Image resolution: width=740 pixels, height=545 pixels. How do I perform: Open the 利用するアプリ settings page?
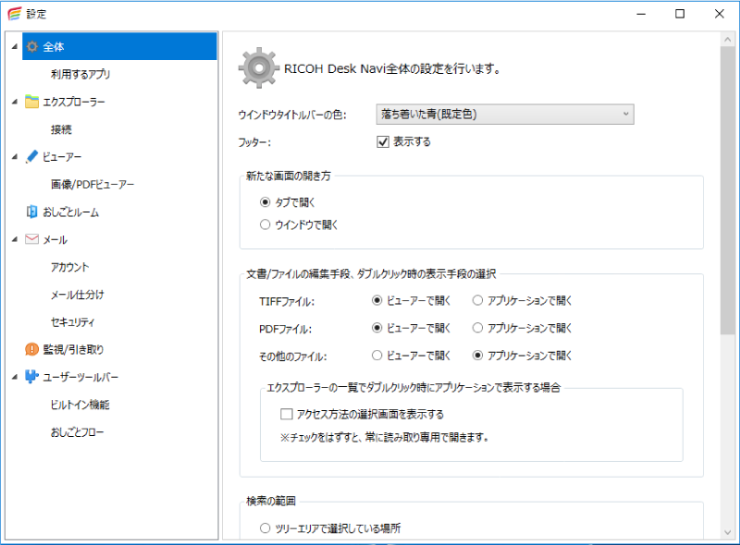pyautogui.click(x=80, y=74)
